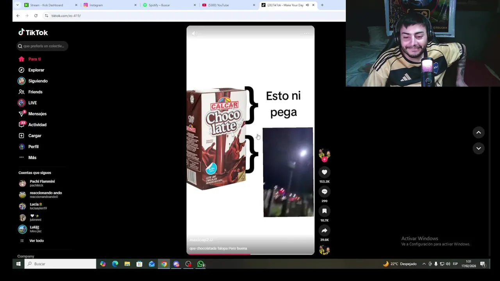Click the video creator username in caption

[201, 240]
